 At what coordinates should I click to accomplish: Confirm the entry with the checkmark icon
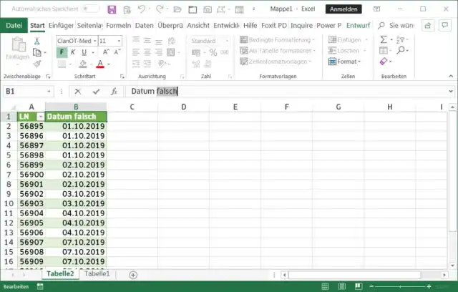(96, 92)
